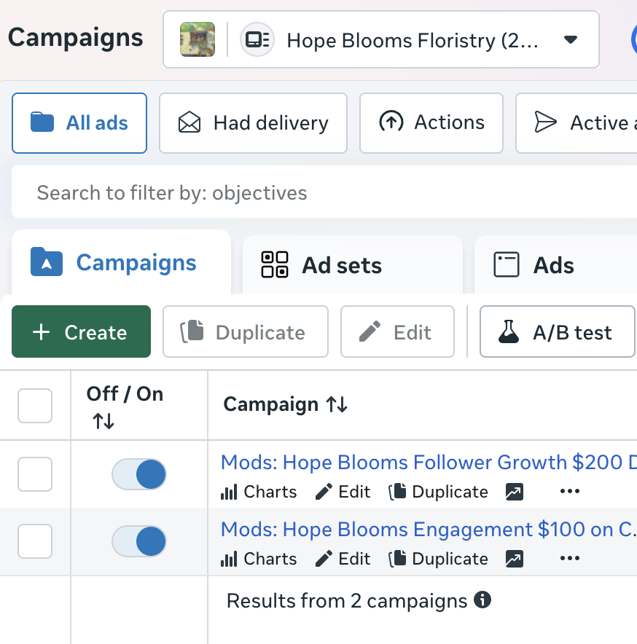View Charts for the Engagement $100 campaign
Screen dimensions: 637x644
tap(259, 559)
